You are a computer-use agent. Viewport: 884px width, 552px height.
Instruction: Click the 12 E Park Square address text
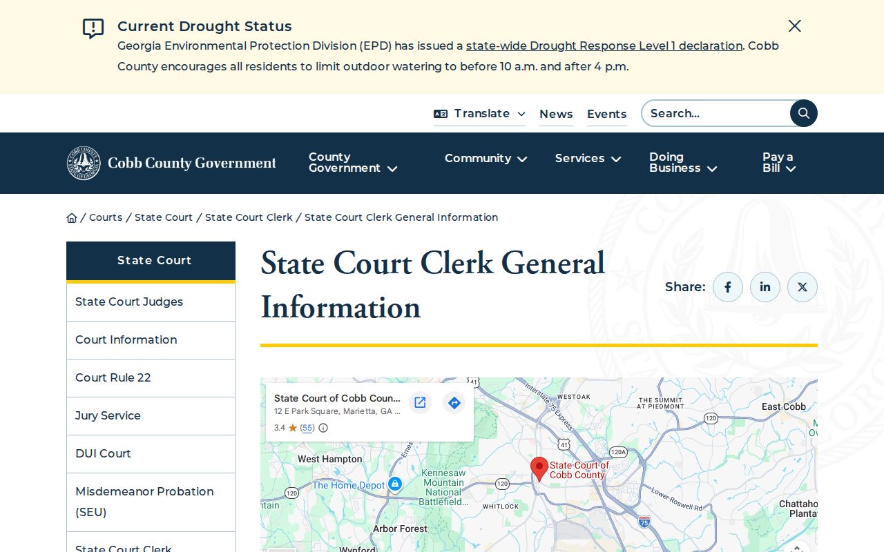pos(337,411)
